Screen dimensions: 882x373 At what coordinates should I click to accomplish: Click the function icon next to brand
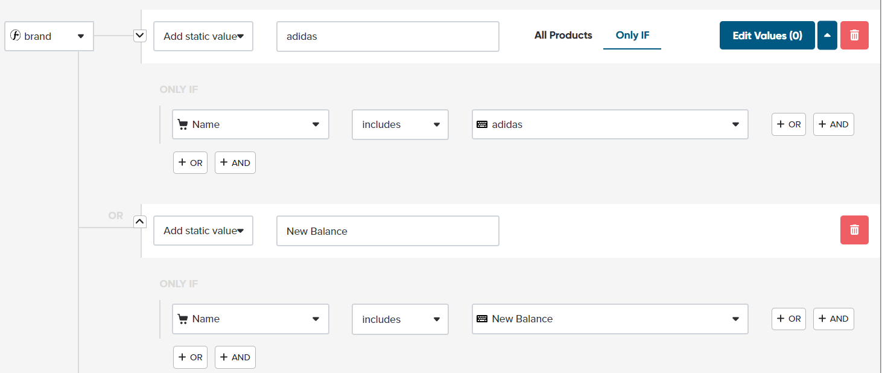(x=16, y=36)
